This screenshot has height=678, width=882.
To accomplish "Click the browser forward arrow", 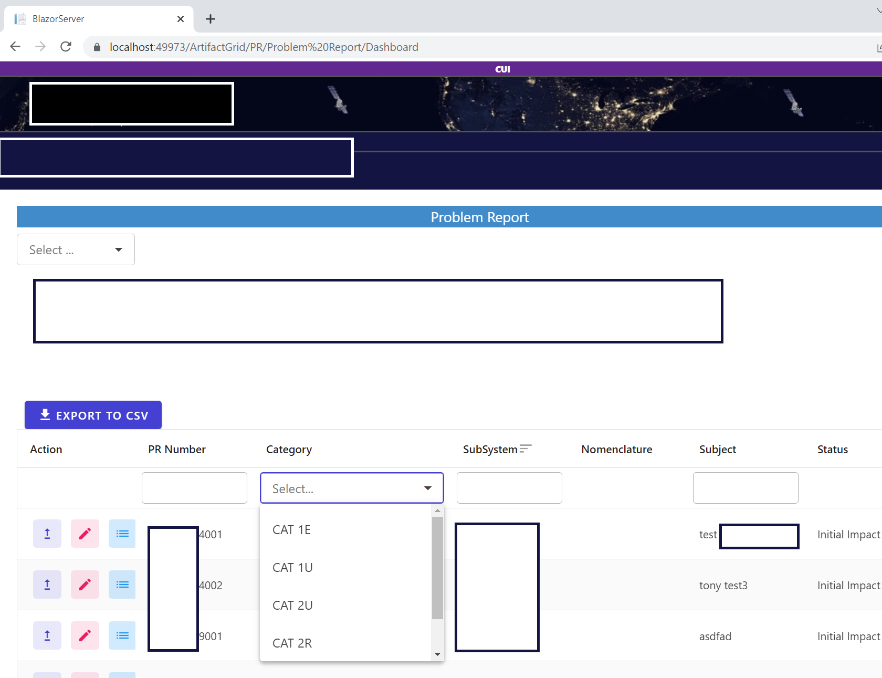I will pos(40,46).
